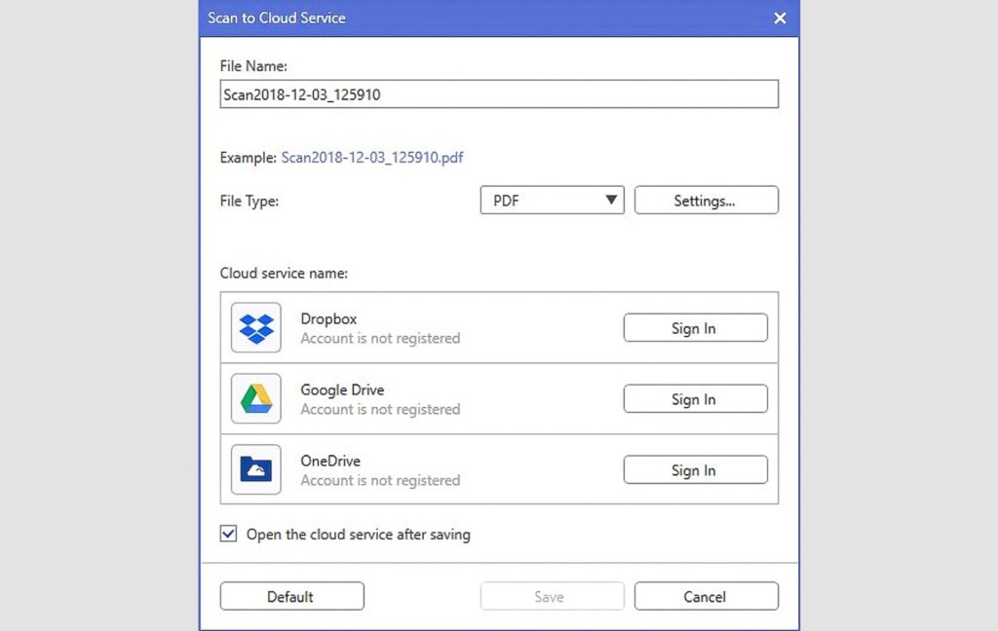Click the example filename Scan2018-12-03_125910.pdf

click(x=372, y=158)
